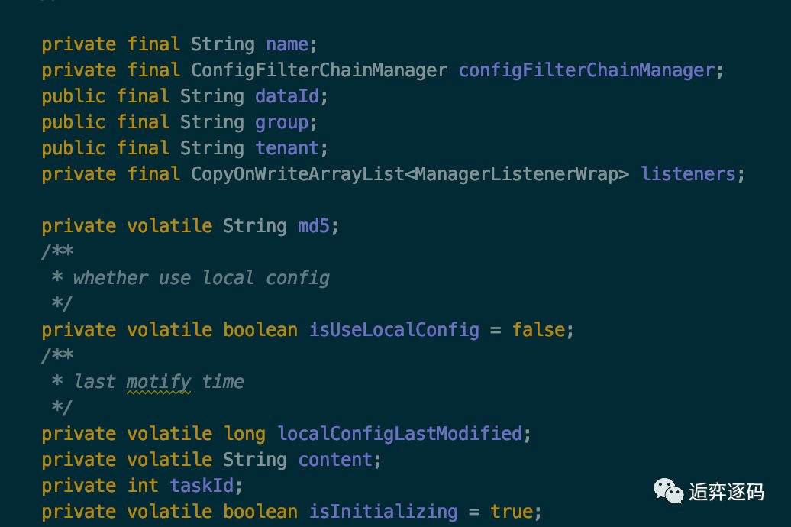
Task: Click the 'long' type keyword
Action: pyautogui.click(x=244, y=434)
